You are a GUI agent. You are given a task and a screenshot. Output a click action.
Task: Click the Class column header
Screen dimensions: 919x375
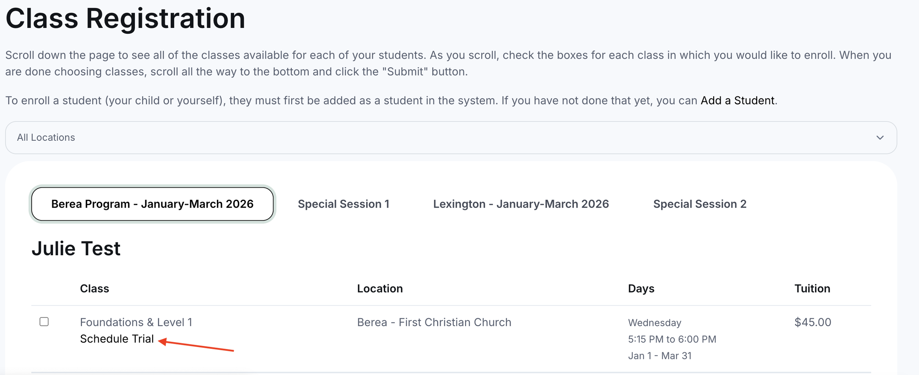tap(94, 289)
